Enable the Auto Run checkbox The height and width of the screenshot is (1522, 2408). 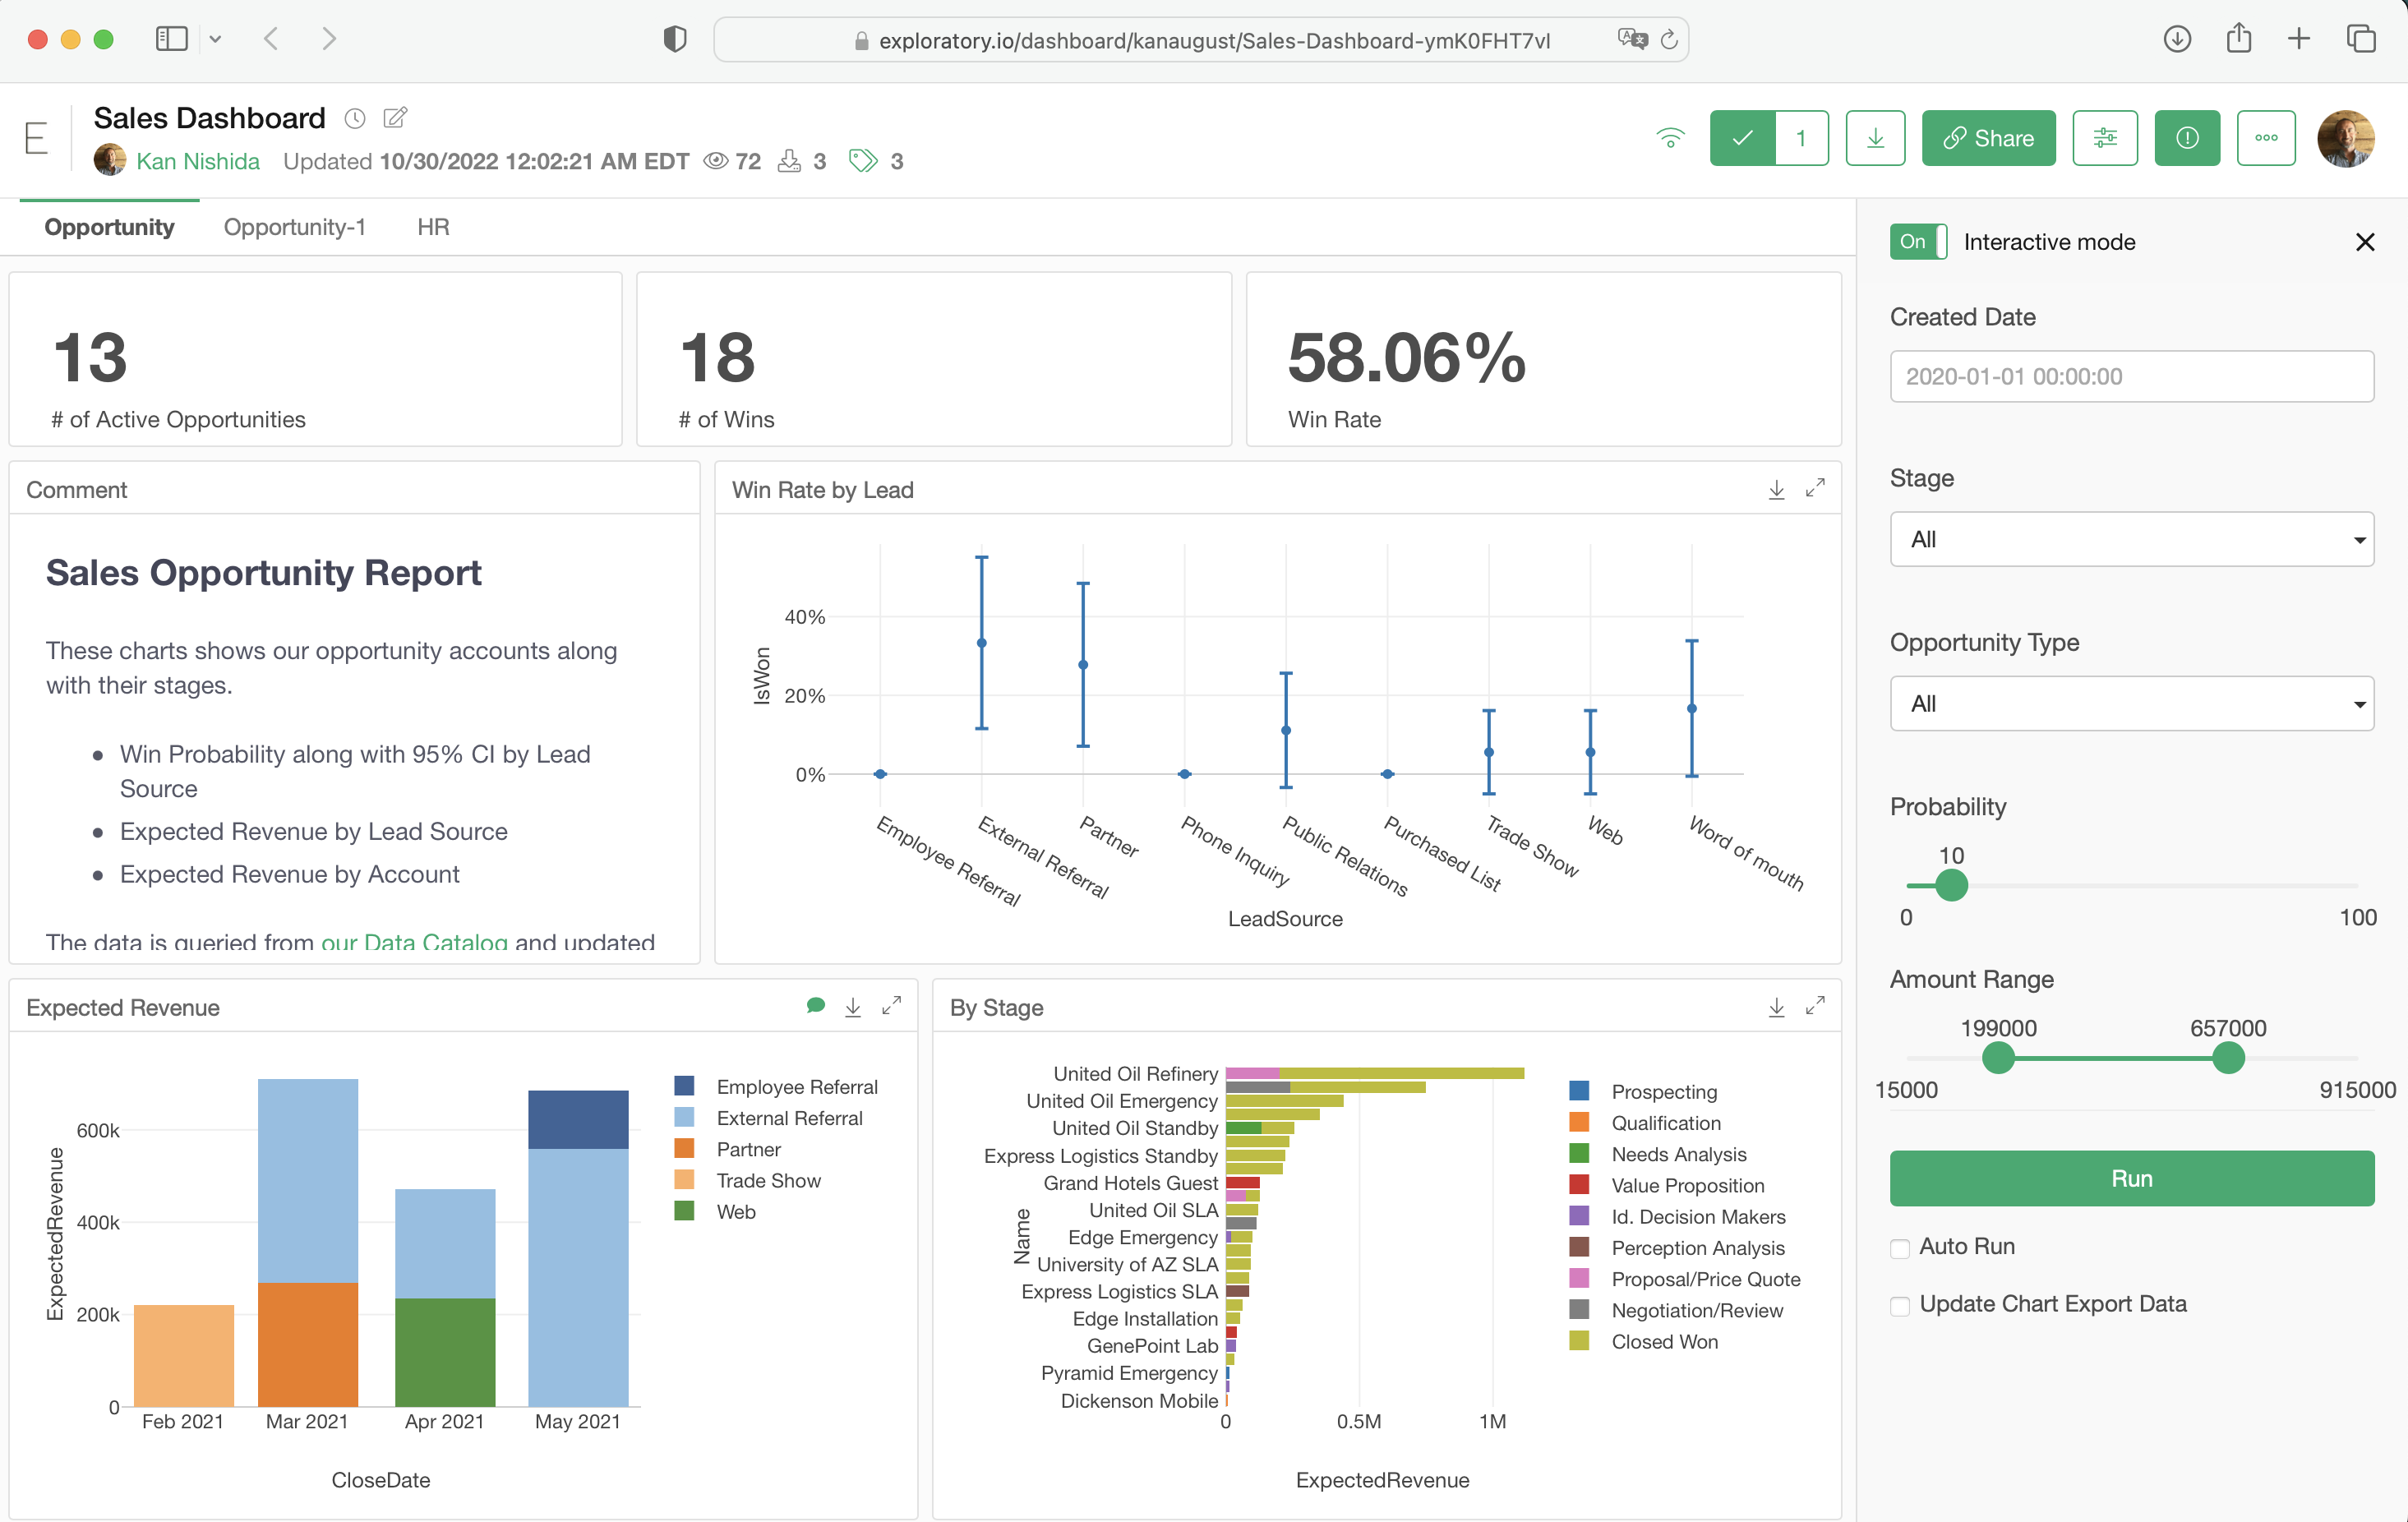(x=1899, y=1248)
